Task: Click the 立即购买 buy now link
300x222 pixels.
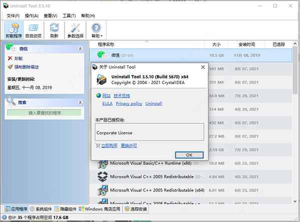Action: [x=109, y=146]
